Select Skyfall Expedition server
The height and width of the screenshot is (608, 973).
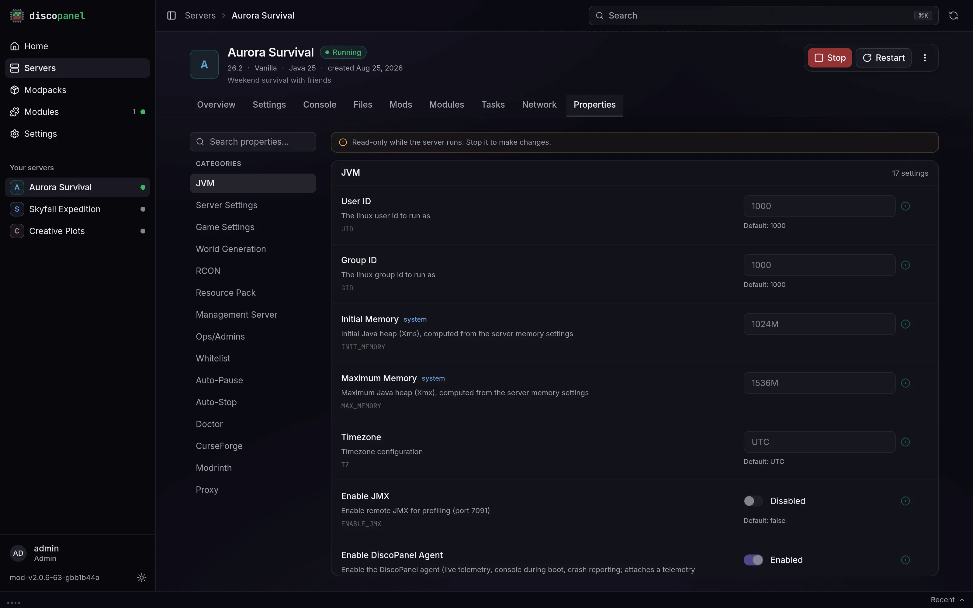(77, 209)
